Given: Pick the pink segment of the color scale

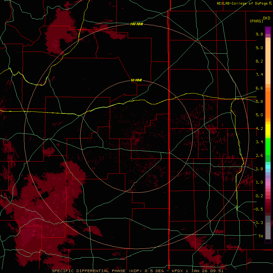Looking at the screenshot, I should [x=268, y=184].
